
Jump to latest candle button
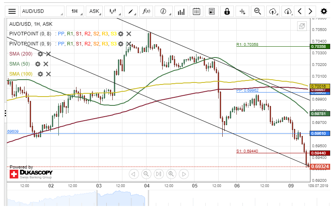[159, 174]
